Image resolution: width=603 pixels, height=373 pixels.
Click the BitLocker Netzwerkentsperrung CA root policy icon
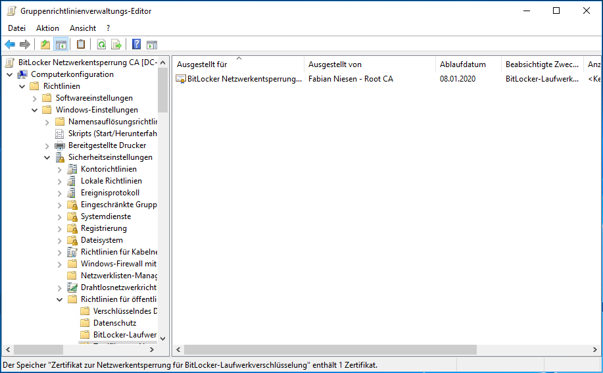click(x=10, y=62)
